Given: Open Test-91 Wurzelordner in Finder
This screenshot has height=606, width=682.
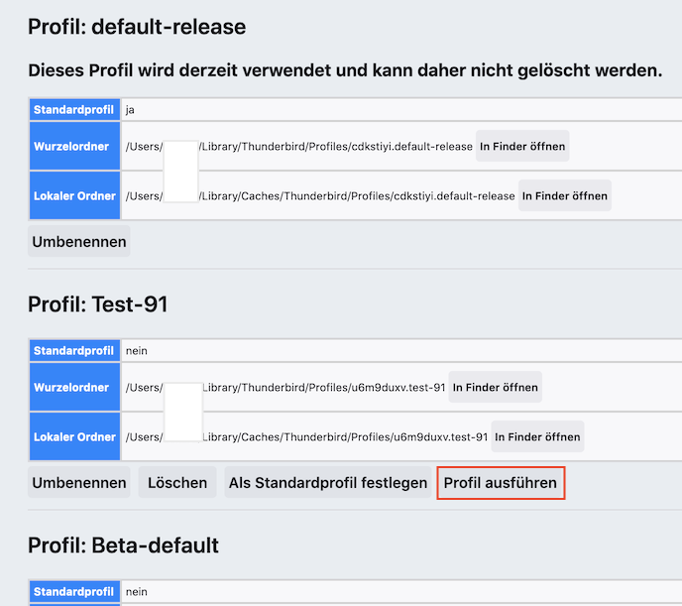Looking at the screenshot, I should [x=495, y=388].
